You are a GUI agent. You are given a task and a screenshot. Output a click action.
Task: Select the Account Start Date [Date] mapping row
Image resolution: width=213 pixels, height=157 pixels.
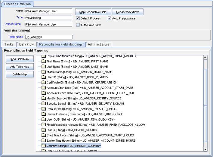tap(87, 88)
